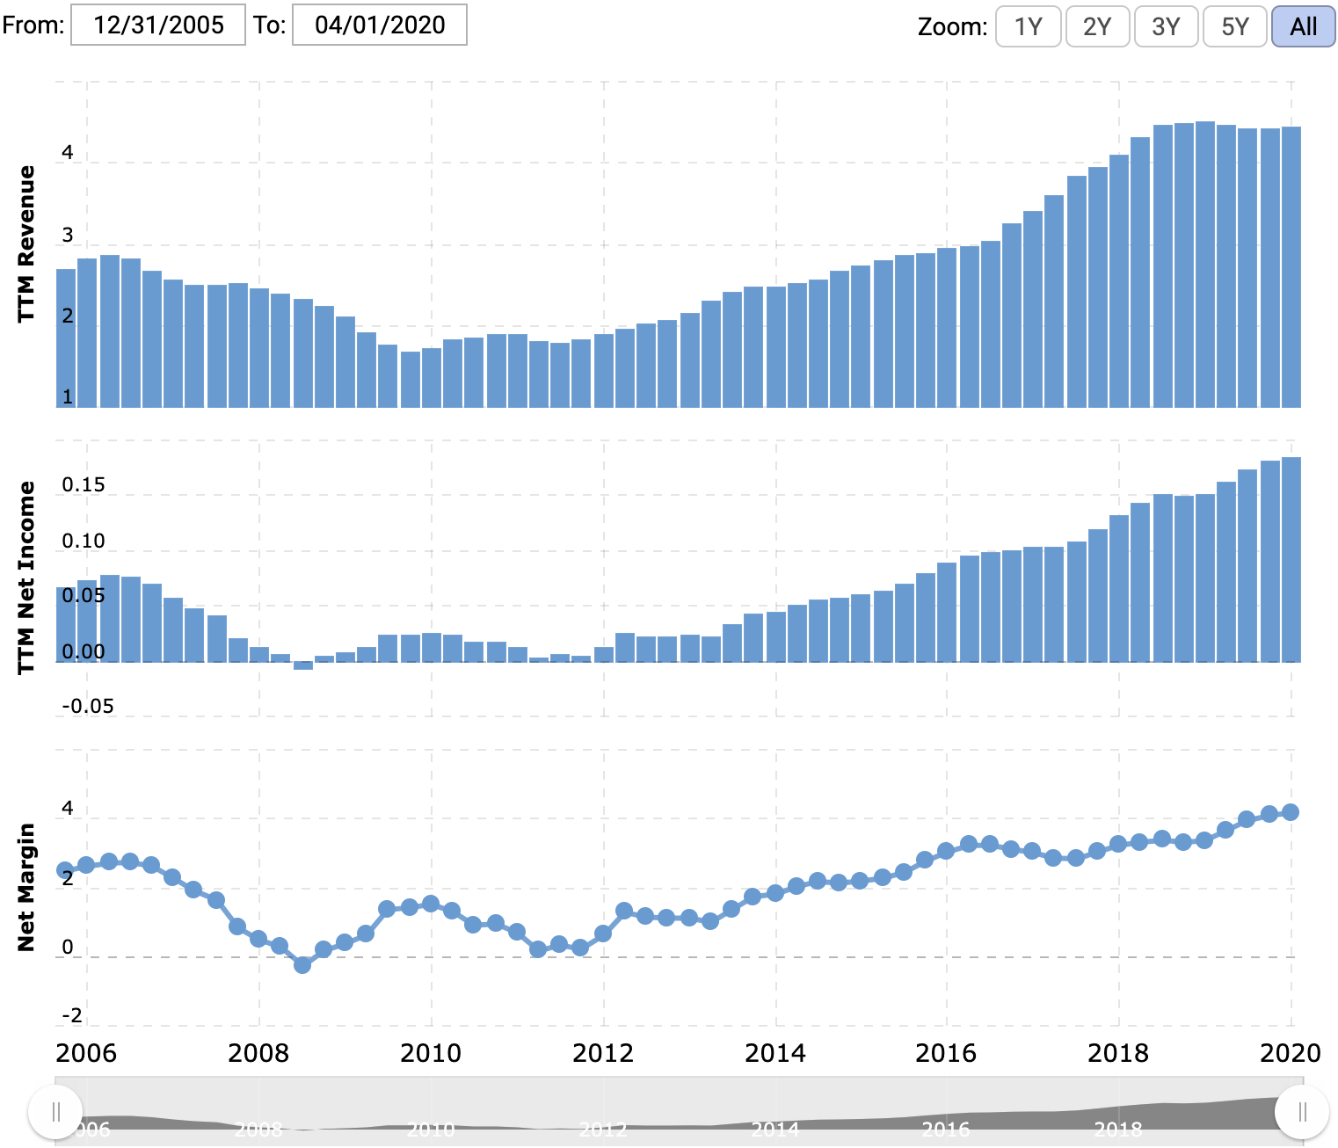Click the negative TTM Net Income bar
This screenshot has width=1338, height=1148.
click(x=303, y=665)
